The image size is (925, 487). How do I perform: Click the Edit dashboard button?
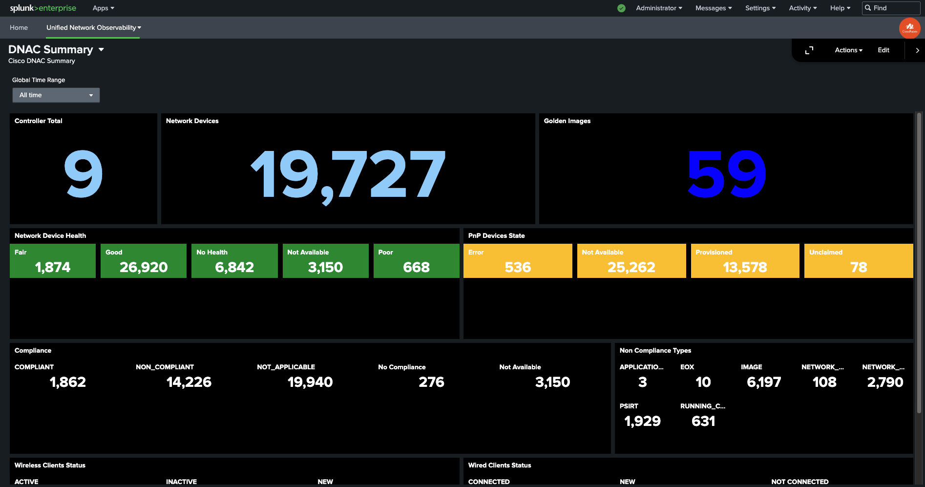[x=883, y=50]
